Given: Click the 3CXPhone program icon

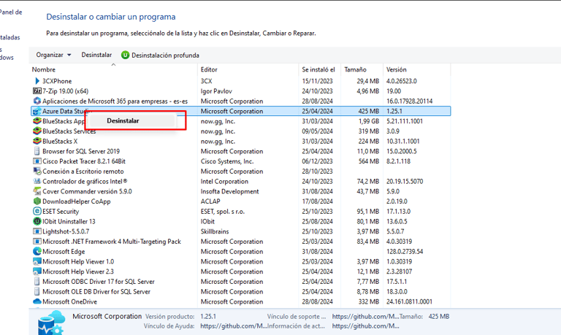Looking at the screenshot, I should [x=37, y=81].
